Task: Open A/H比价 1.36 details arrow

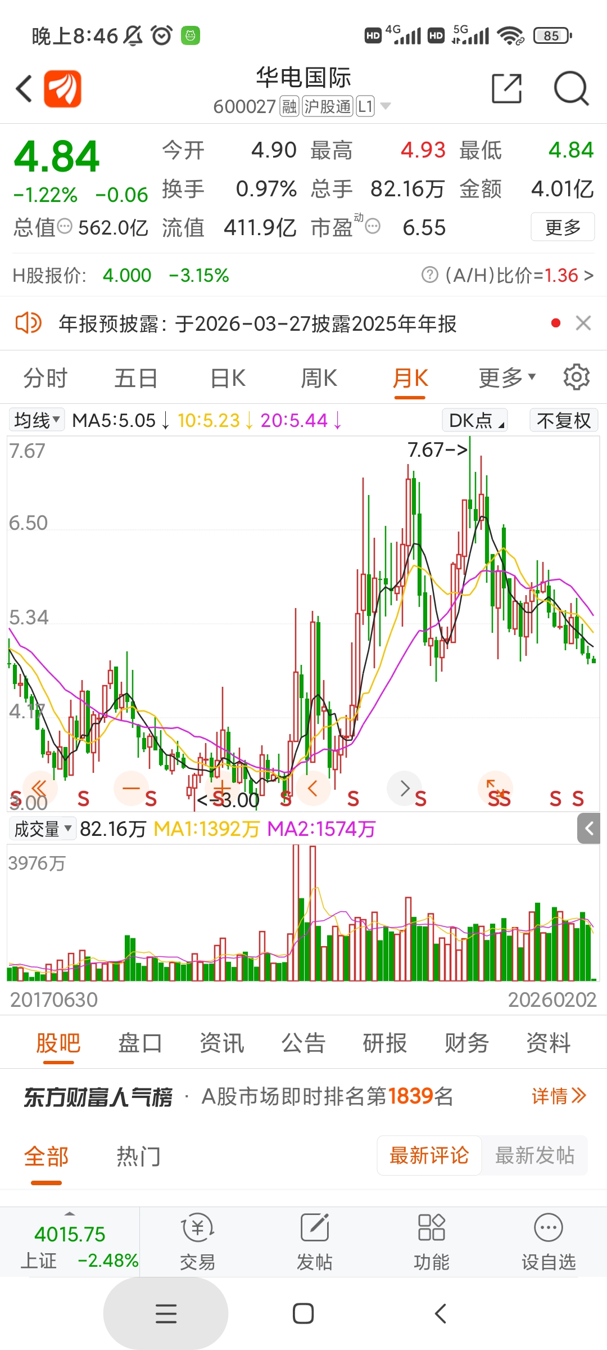Action: 588,275
